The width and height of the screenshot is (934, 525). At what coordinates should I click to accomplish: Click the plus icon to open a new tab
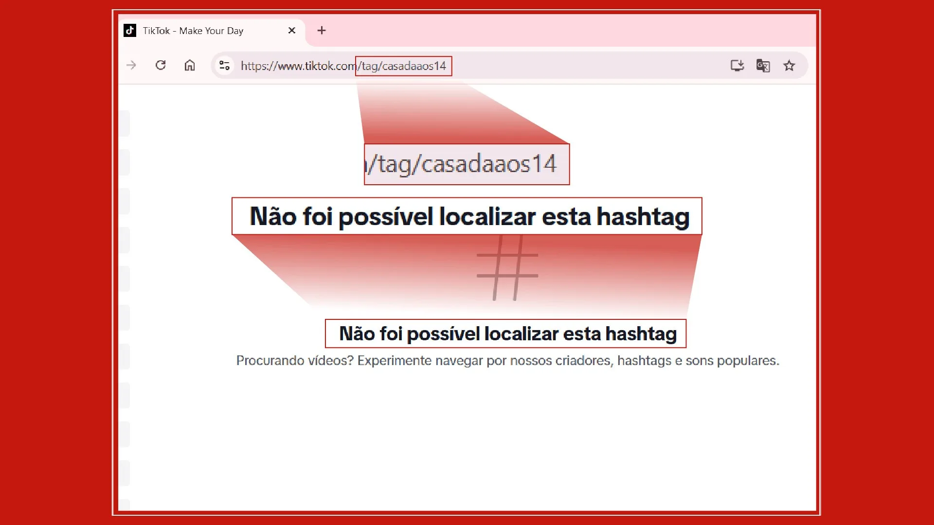pyautogui.click(x=321, y=30)
